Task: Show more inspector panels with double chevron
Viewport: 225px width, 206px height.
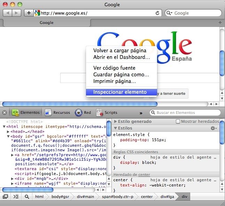Action: click(x=141, y=113)
